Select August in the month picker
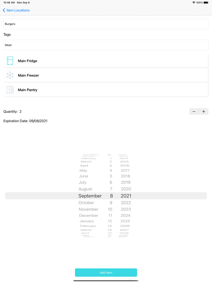This screenshot has width=212, height=283. coord(85,189)
